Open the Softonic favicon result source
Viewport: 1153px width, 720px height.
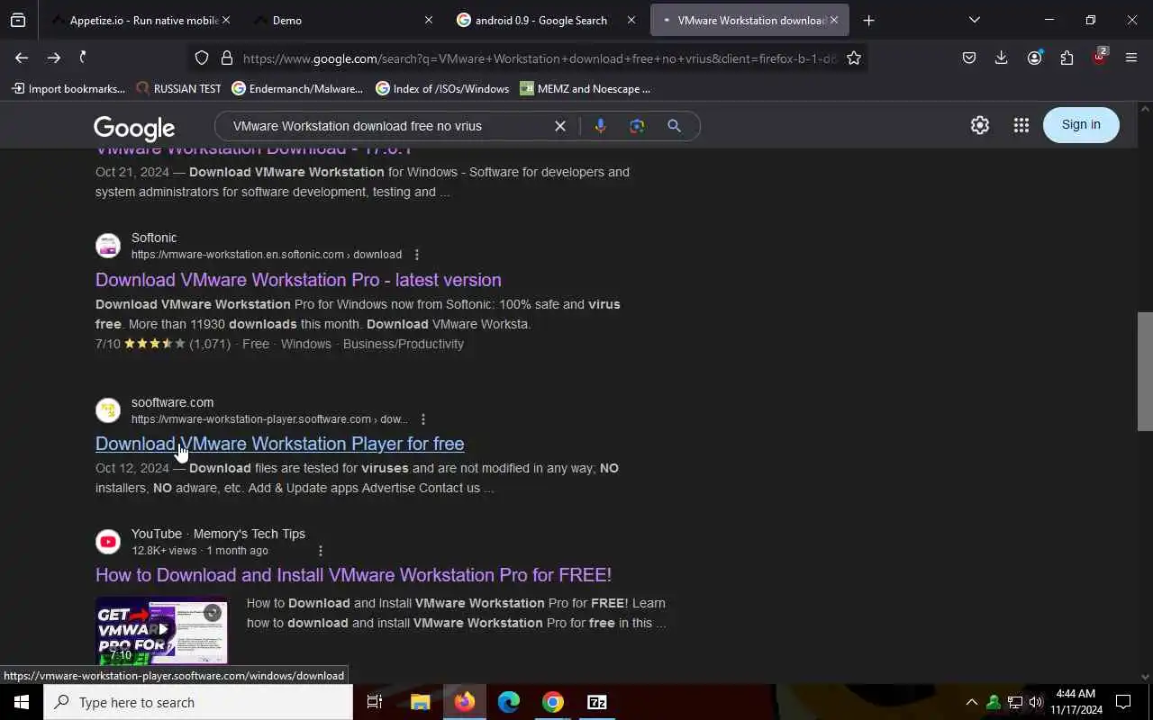tap(108, 246)
